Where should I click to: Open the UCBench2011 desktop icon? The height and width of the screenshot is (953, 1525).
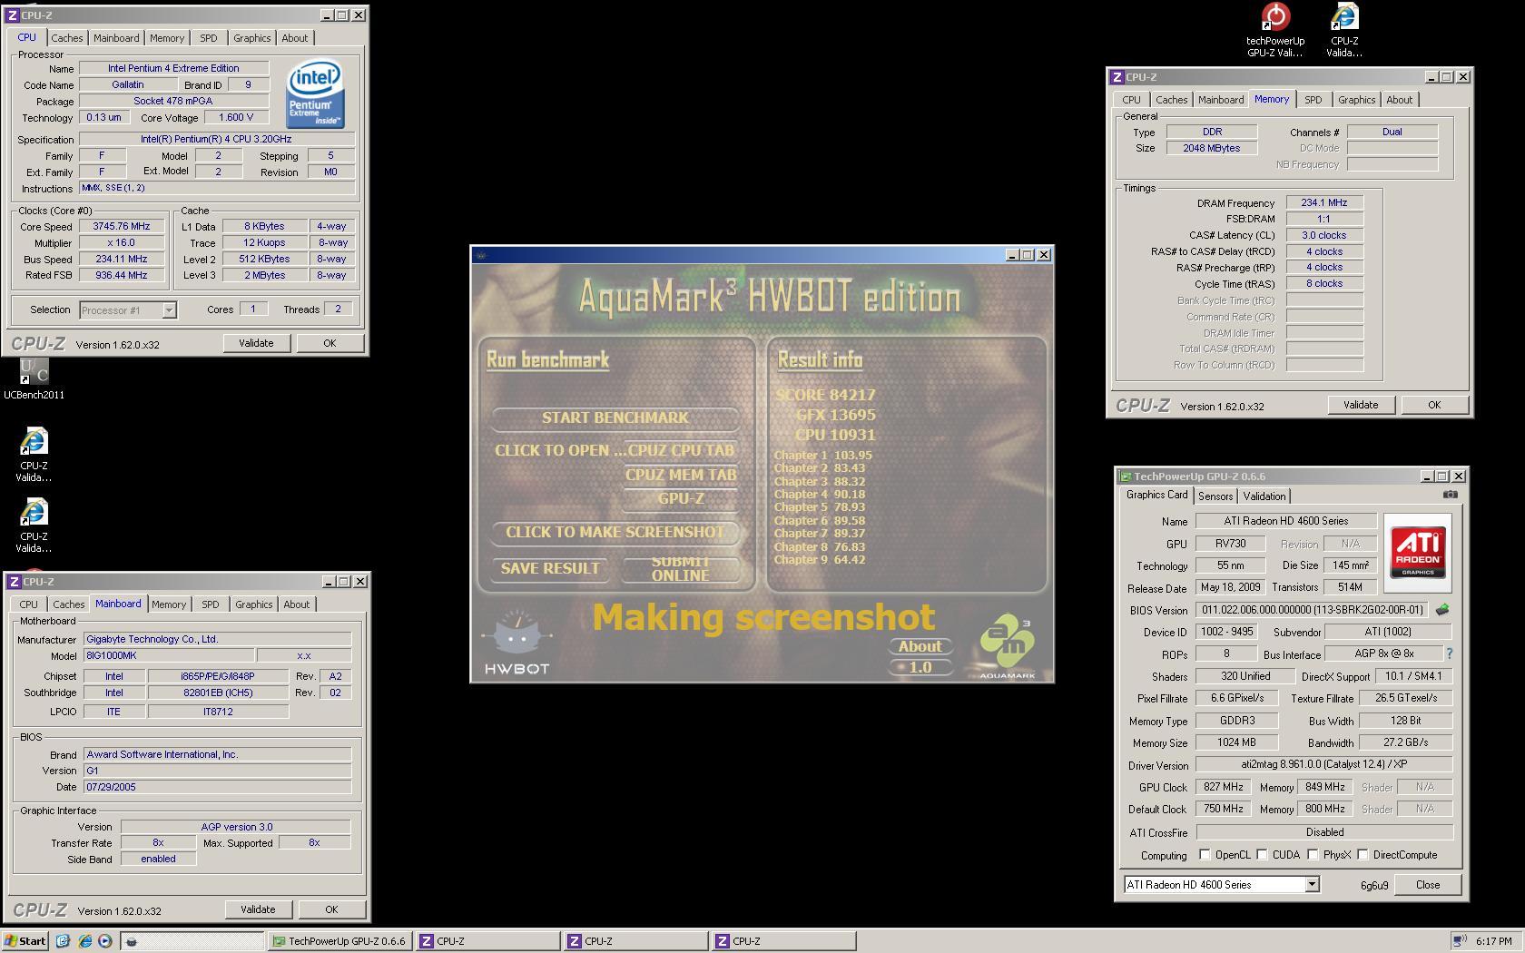[34, 378]
